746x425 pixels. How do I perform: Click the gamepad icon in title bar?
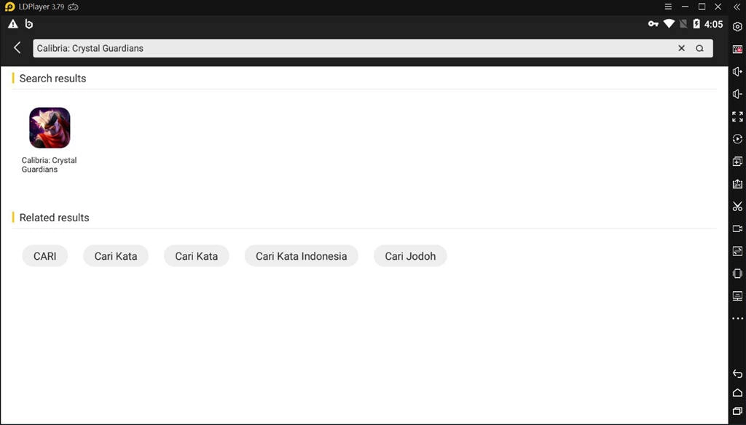73,7
